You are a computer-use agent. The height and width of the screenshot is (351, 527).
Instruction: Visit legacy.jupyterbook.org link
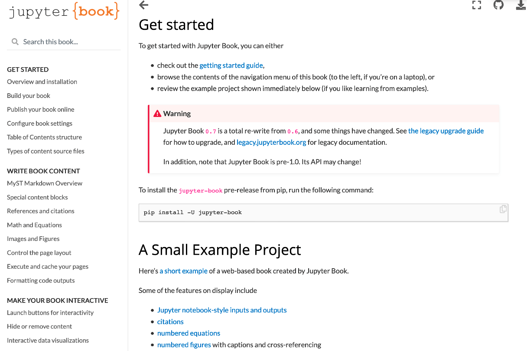pos(271,142)
